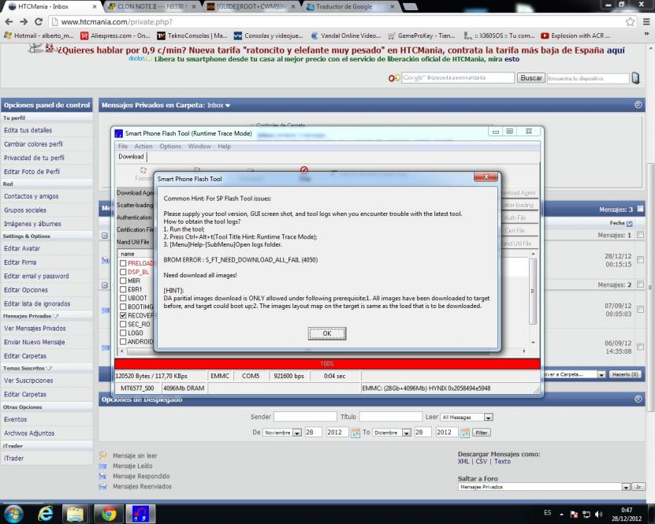Switch to the Download tab
The height and width of the screenshot is (524, 655).
click(x=131, y=157)
